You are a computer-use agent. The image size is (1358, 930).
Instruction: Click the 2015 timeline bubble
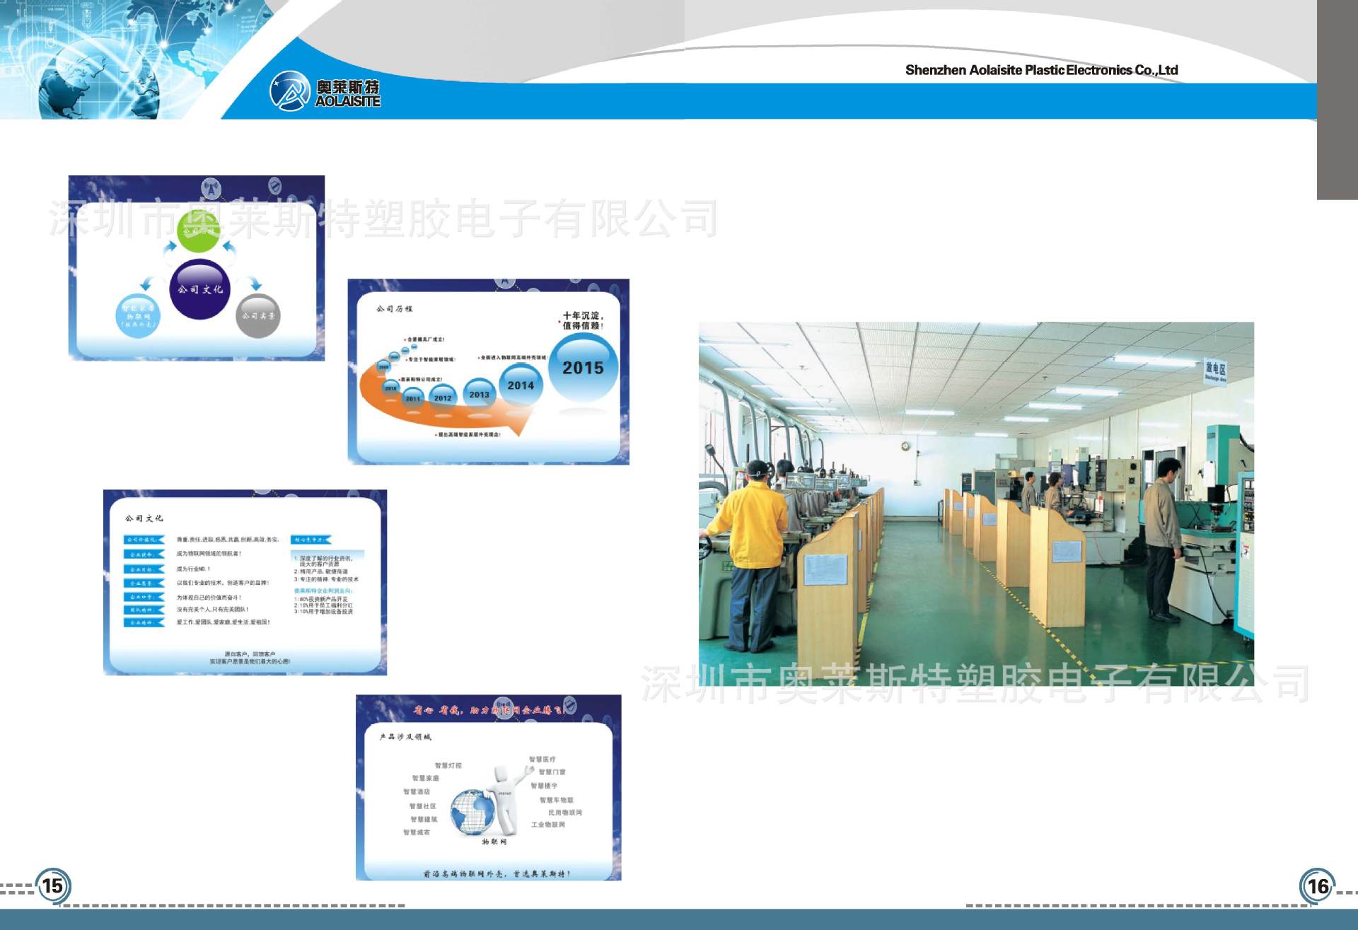583,368
